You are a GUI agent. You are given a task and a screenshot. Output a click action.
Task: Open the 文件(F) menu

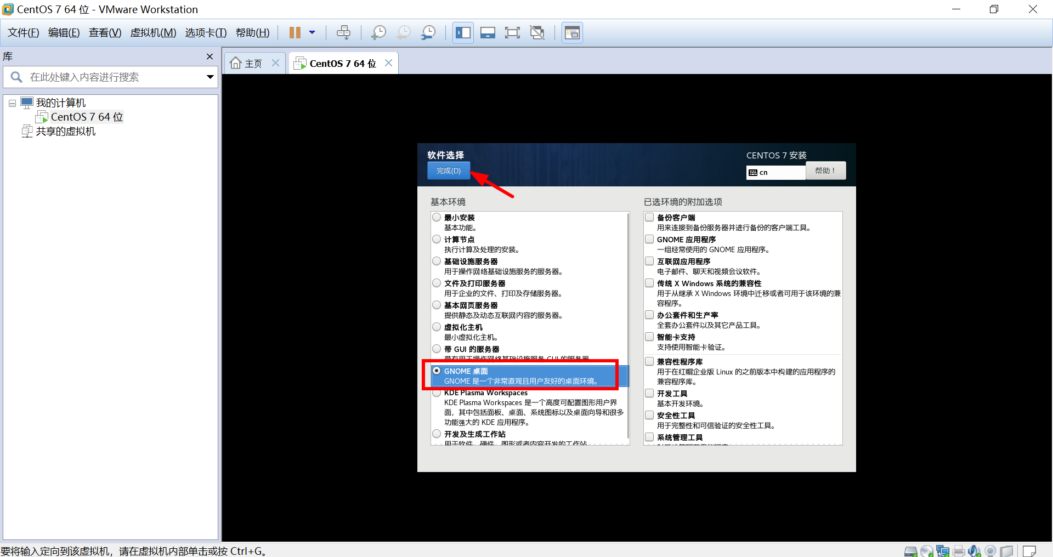coord(24,33)
